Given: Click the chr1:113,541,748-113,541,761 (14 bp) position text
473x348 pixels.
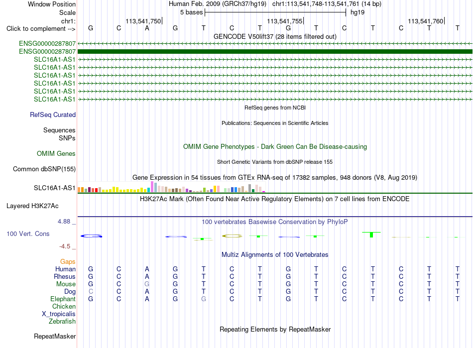Looking at the screenshot, I should tap(327, 4).
